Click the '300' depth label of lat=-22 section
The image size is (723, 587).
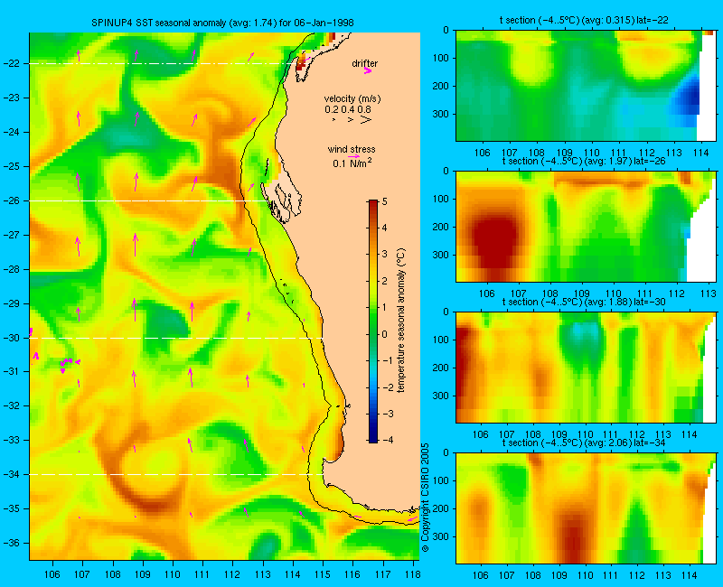tap(441, 115)
